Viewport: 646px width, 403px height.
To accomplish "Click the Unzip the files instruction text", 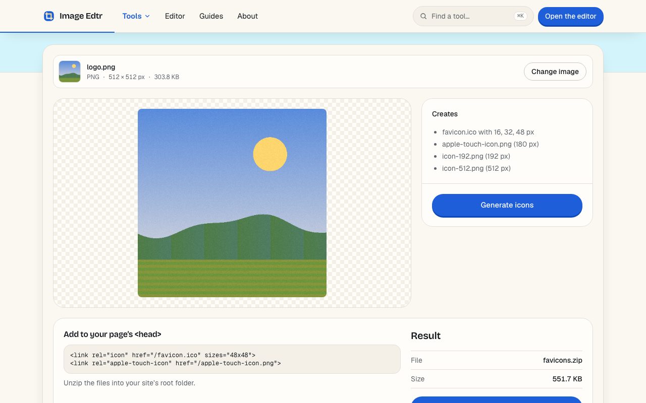I will pos(129,383).
